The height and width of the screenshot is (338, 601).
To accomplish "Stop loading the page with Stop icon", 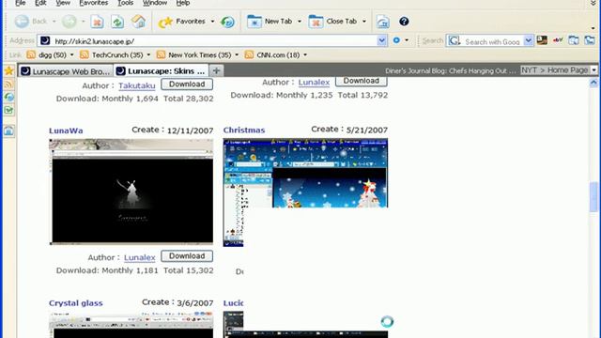I will (97, 22).
